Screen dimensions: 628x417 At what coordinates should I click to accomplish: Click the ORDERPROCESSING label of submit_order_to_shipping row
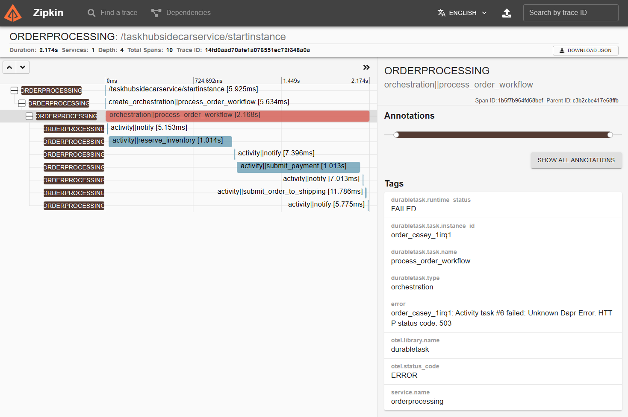click(74, 193)
